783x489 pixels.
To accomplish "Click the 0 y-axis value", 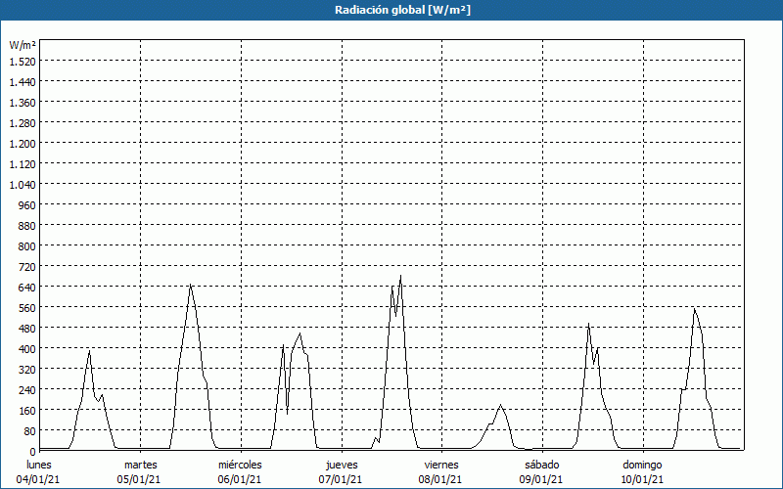I will tap(33, 452).
